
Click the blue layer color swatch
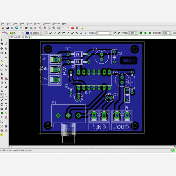(27, 33)
